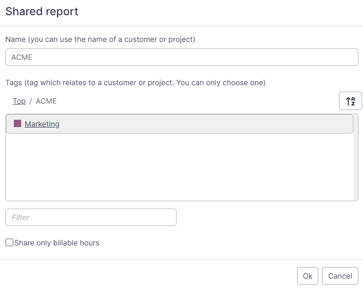Open the Marketing tag link
The image size is (363, 291).
point(42,124)
